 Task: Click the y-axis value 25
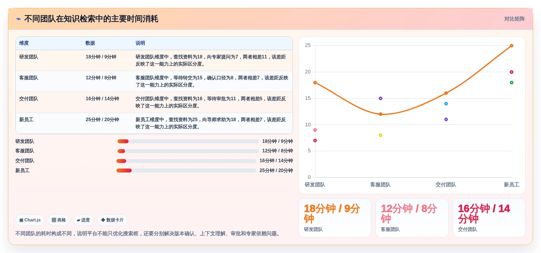(308, 45)
